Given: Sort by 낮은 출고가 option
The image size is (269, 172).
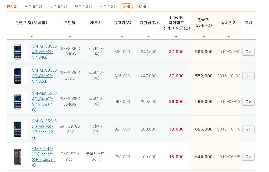Looking at the screenshot, I should tap(33, 7).
